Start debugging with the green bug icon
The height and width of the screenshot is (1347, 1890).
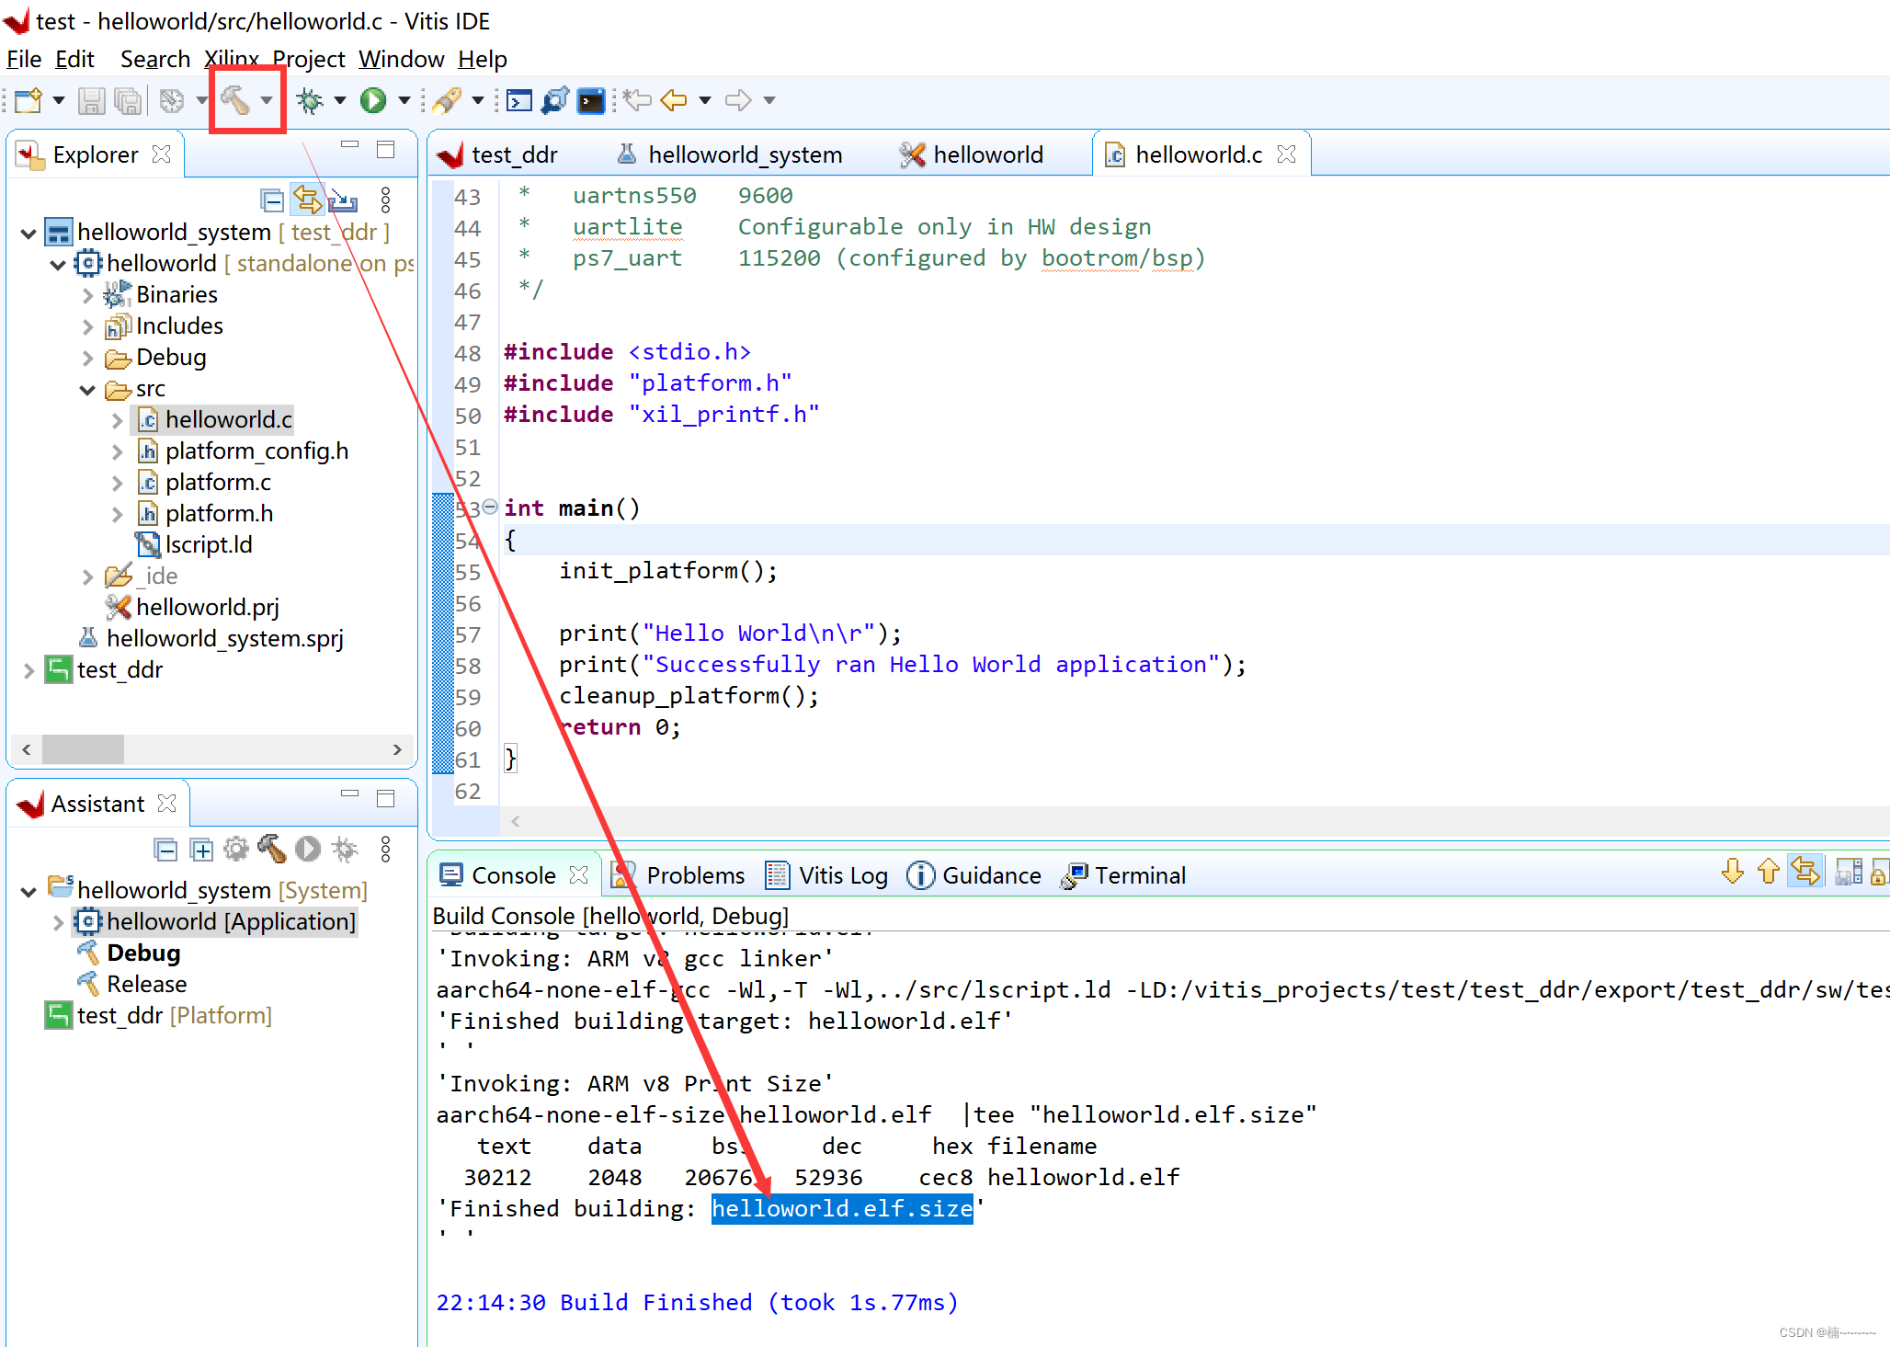coord(310,100)
